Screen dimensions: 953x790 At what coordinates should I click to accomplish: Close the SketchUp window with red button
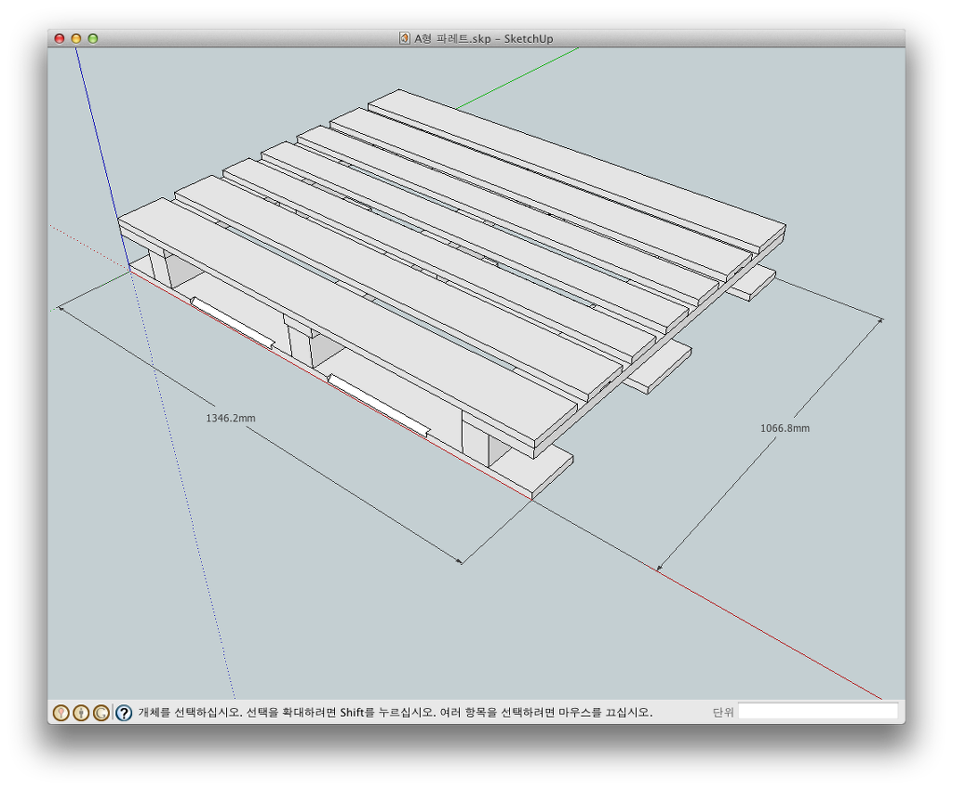(60, 38)
